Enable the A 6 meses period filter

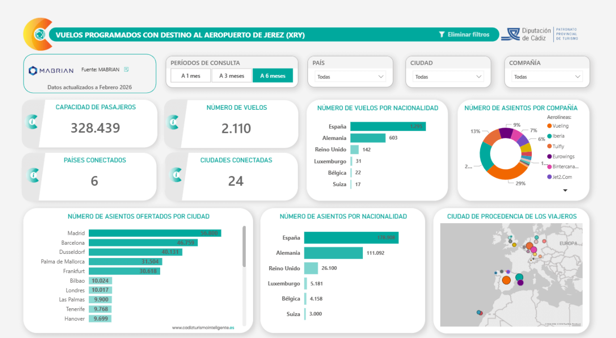274,74
